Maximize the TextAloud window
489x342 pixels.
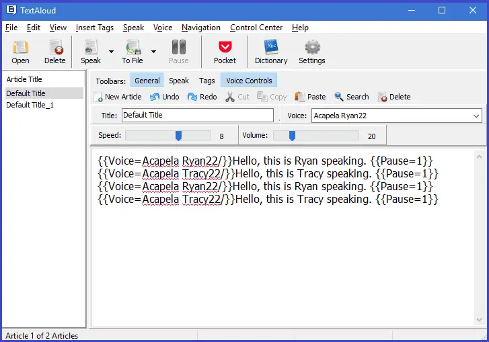[x=442, y=10]
